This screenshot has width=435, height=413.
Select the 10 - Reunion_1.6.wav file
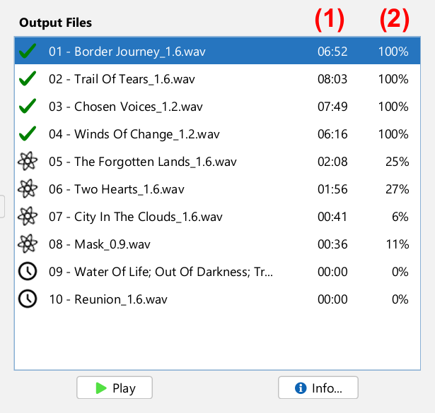(x=108, y=299)
